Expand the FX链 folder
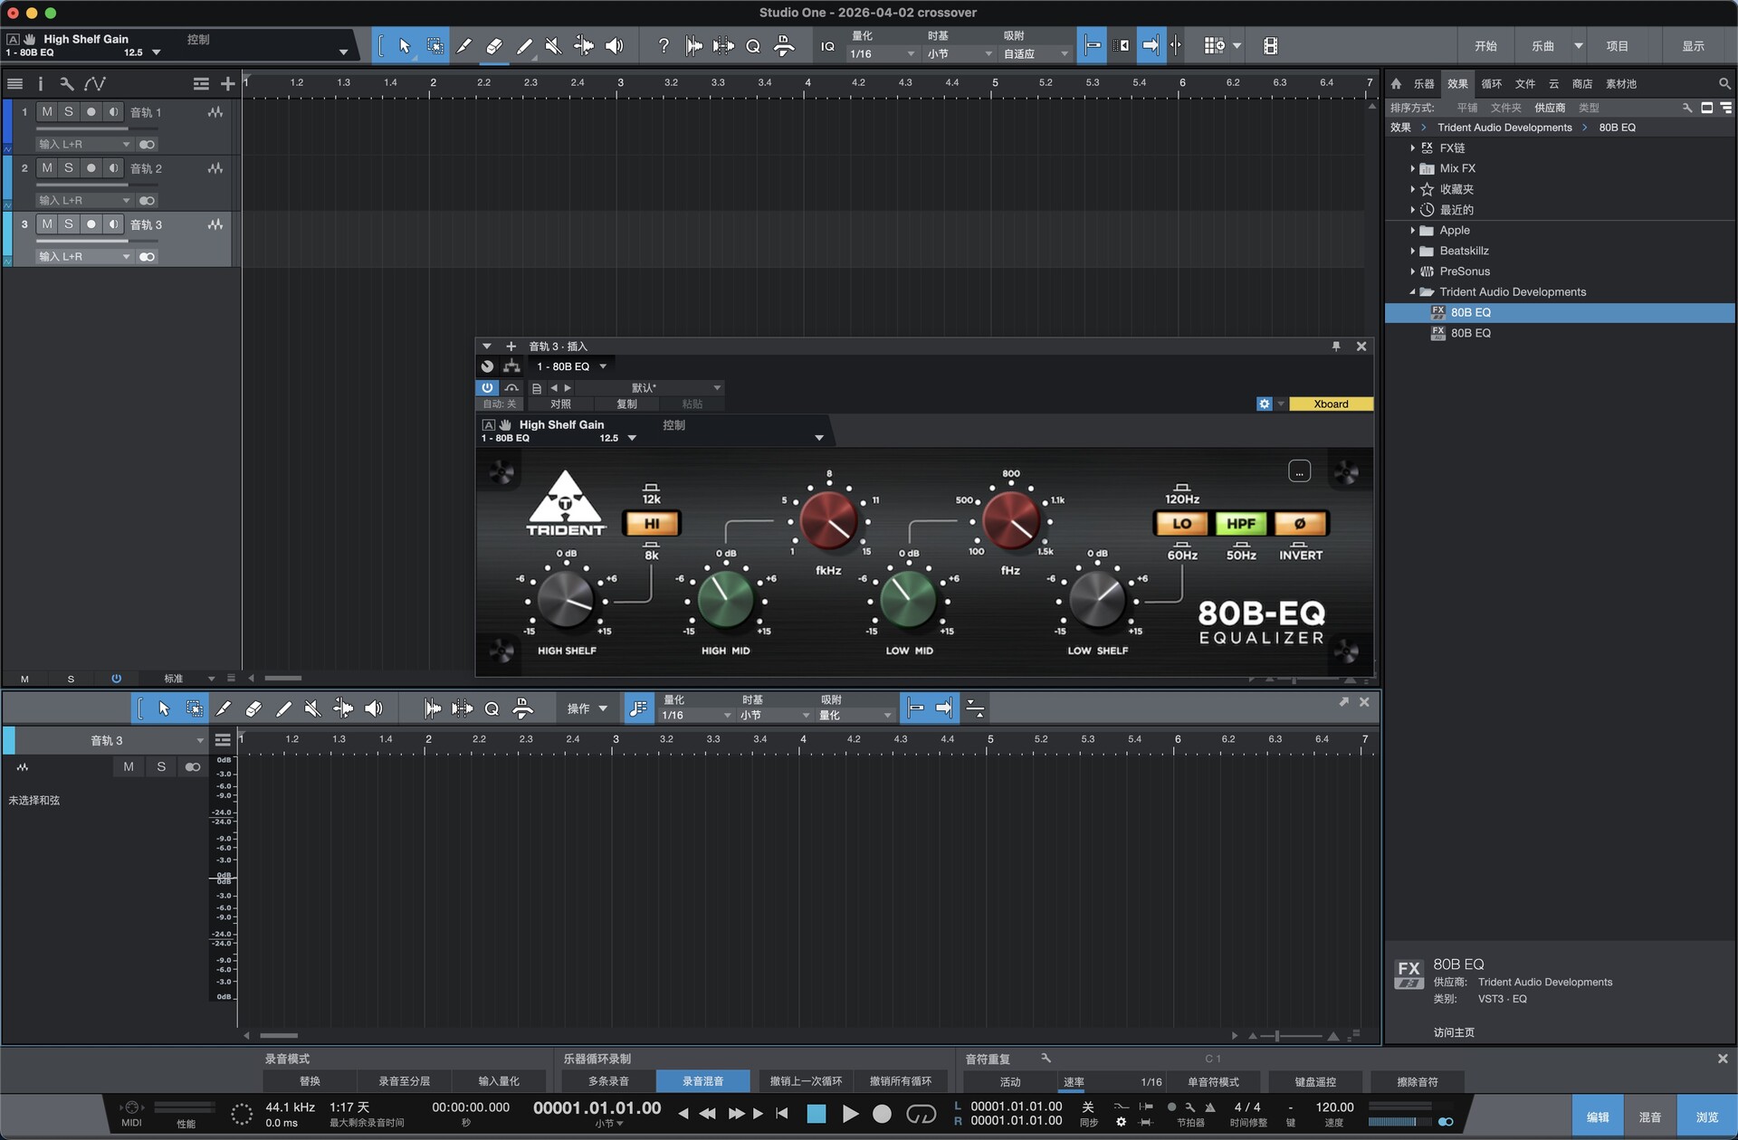Viewport: 1738px width, 1140px height. tap(1412, 148)
